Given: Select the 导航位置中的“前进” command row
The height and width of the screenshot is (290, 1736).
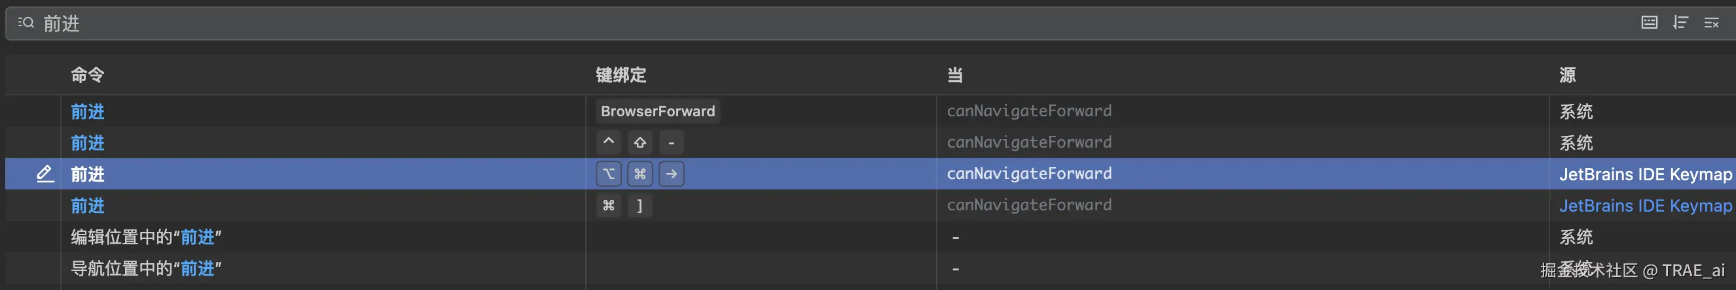Looking at the screenshot, I should pyautogui.click(x=146, y=268).
